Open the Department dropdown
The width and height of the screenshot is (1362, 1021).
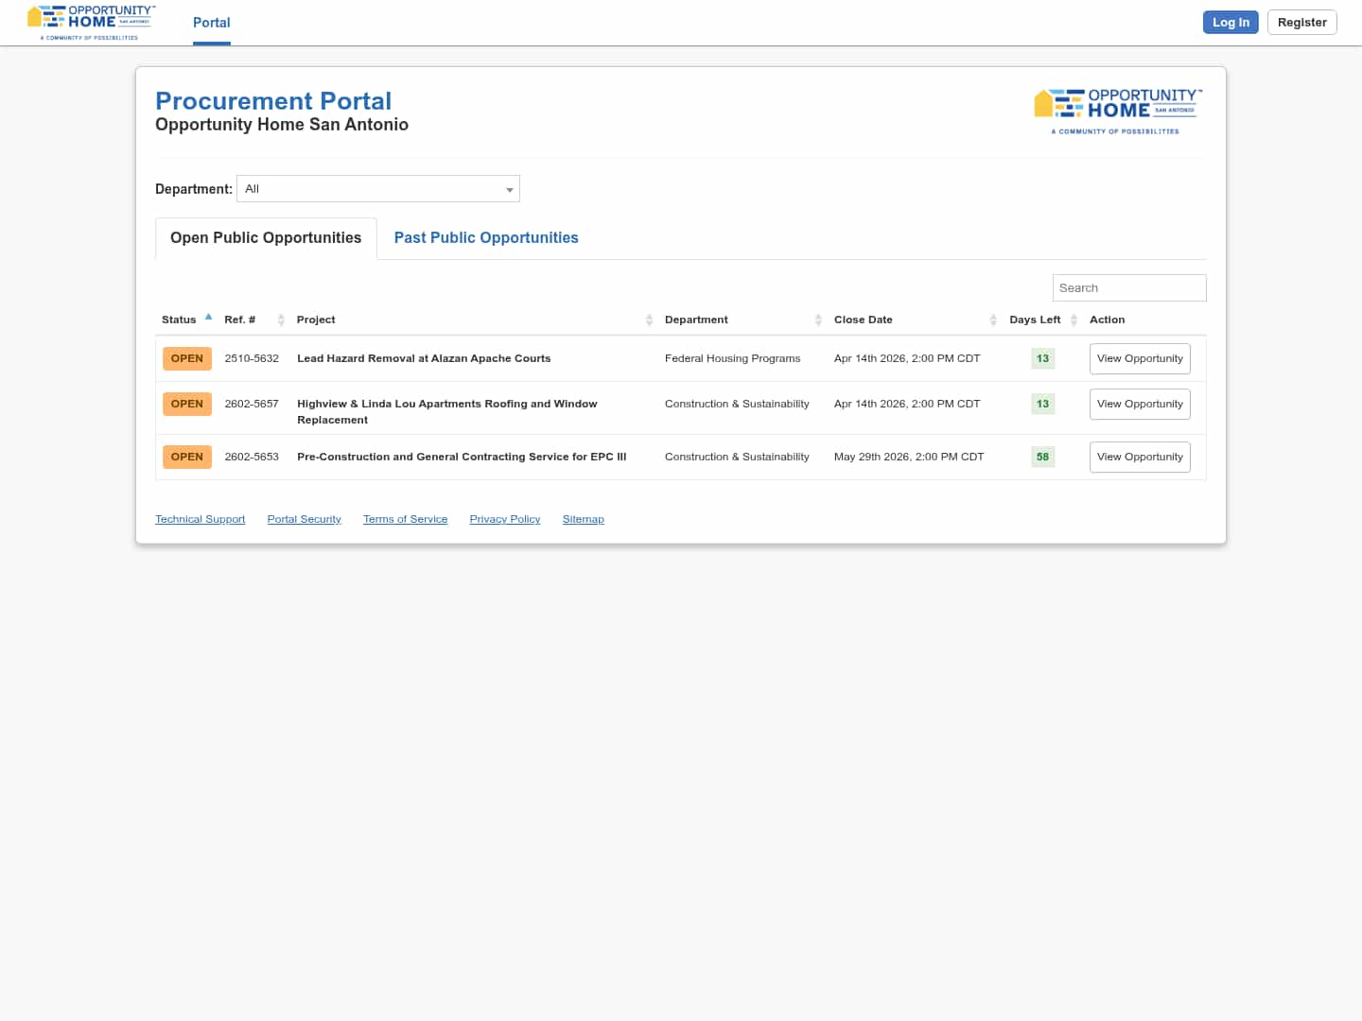pos(377,189)
